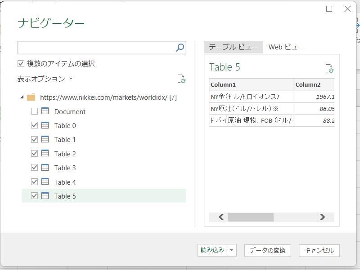Click the refresh preview icon near Table 5
360x270 pixels.
pos(329,68)
